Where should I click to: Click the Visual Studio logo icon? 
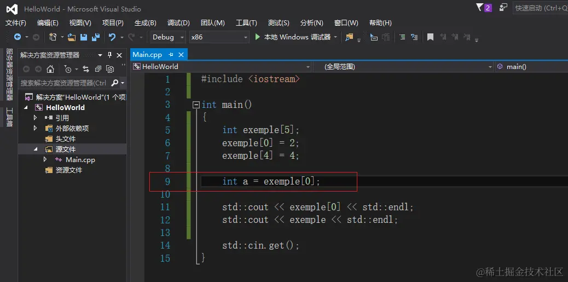(x=12, y=9)
